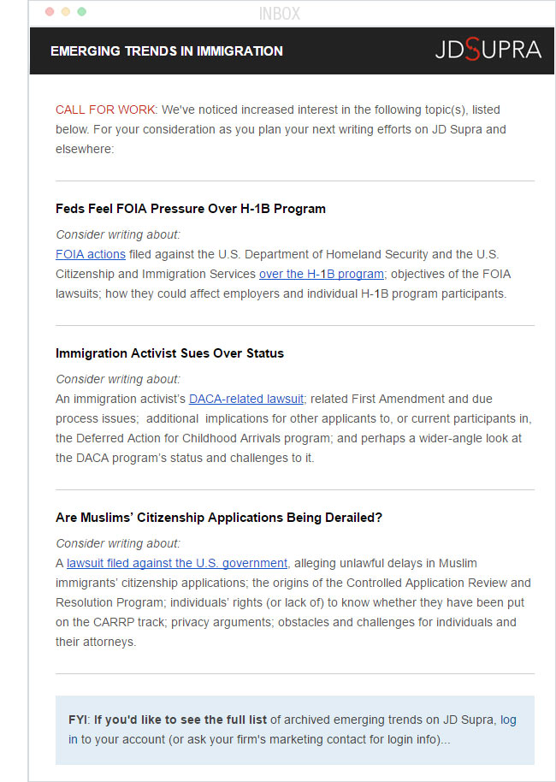Click the bold FYI label
This screenshot has width=556, height=782.
pos(78,720)
